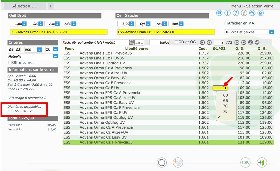
Task: Exit the screen using the green door icon
Action: [262, 162]
